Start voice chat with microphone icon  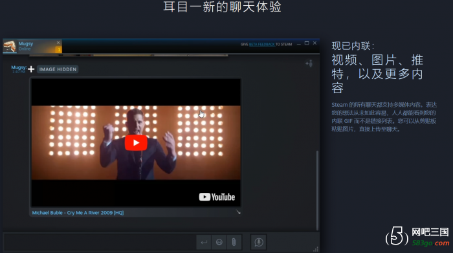click(x=259, y=242)
